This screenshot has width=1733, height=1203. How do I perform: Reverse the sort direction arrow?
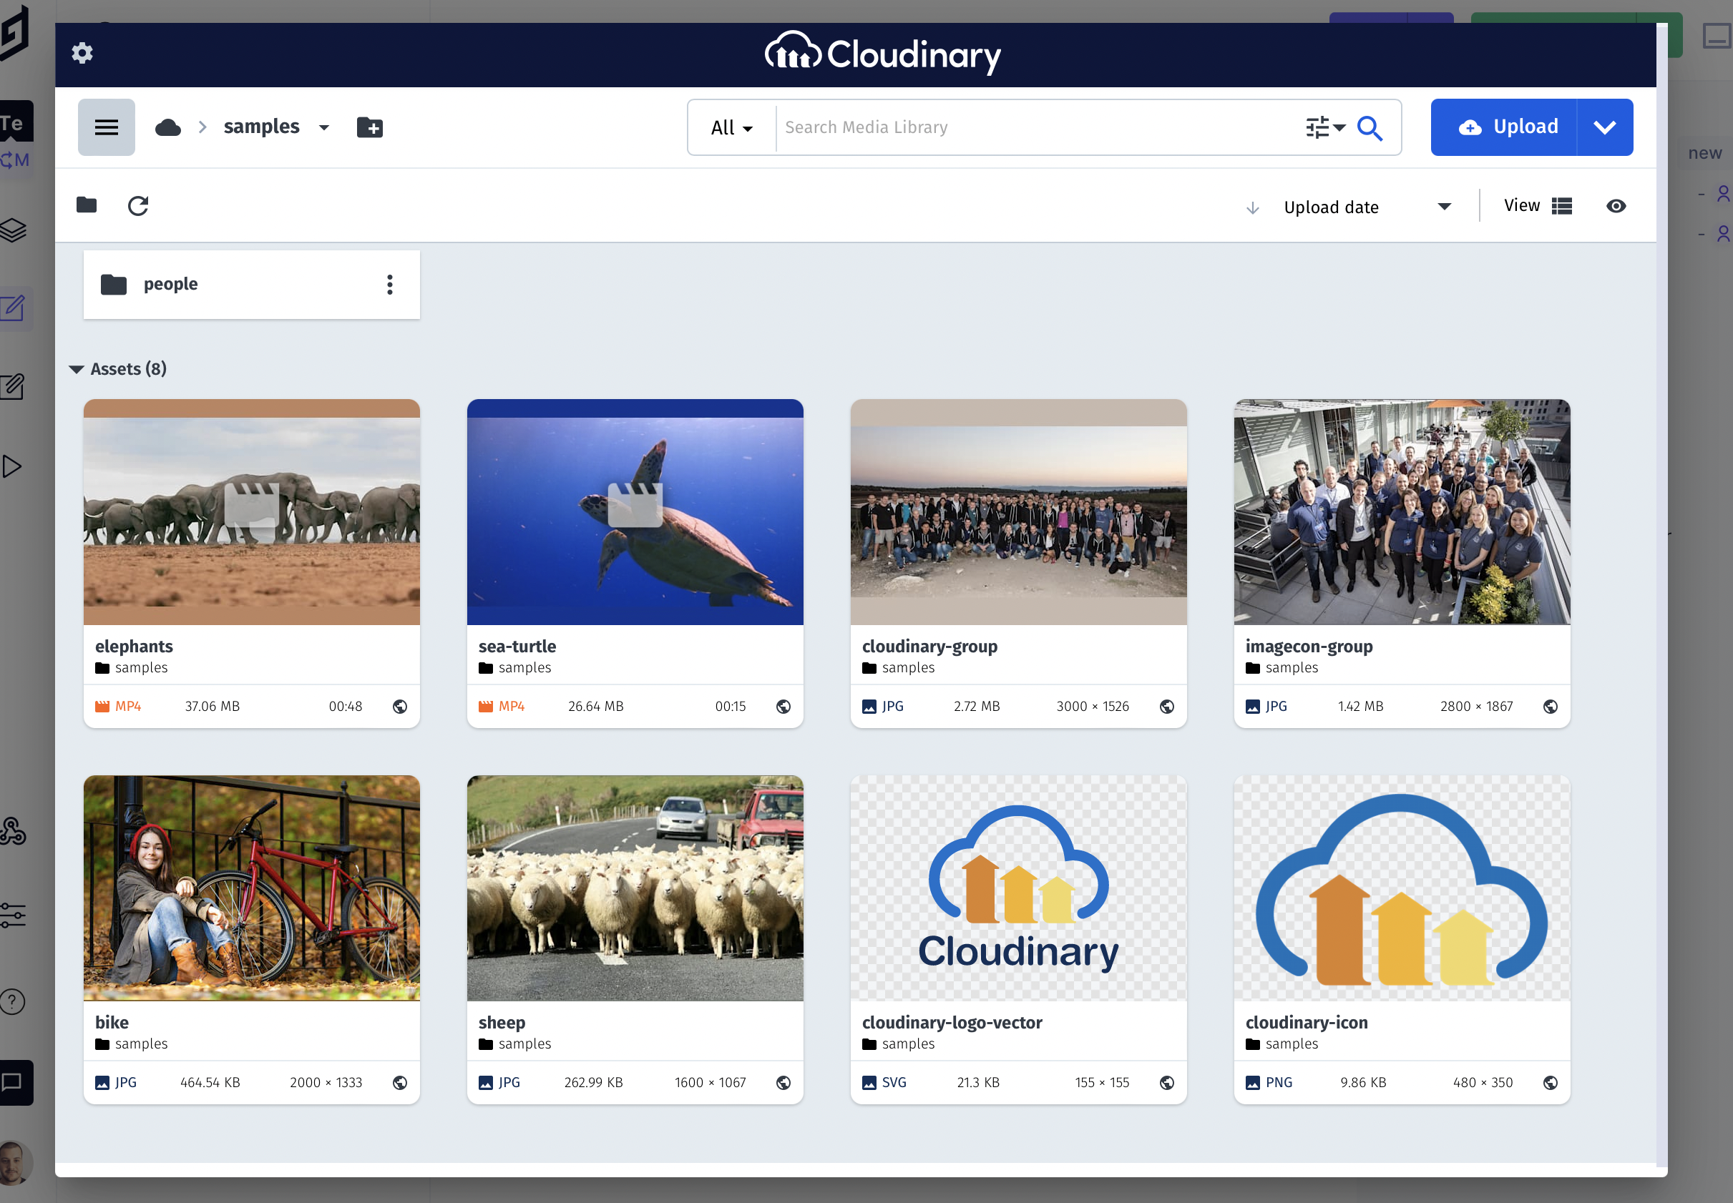pyautogui.click(x=1253, y=208)
